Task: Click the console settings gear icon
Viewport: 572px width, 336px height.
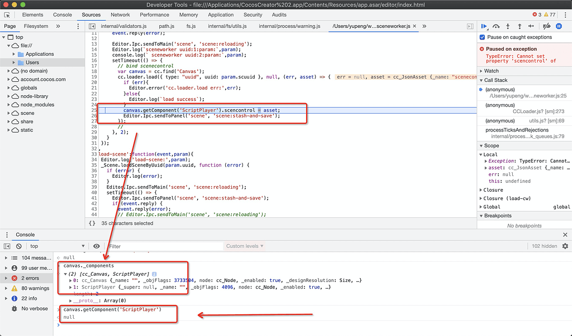Action: click(x=565, y=246)
